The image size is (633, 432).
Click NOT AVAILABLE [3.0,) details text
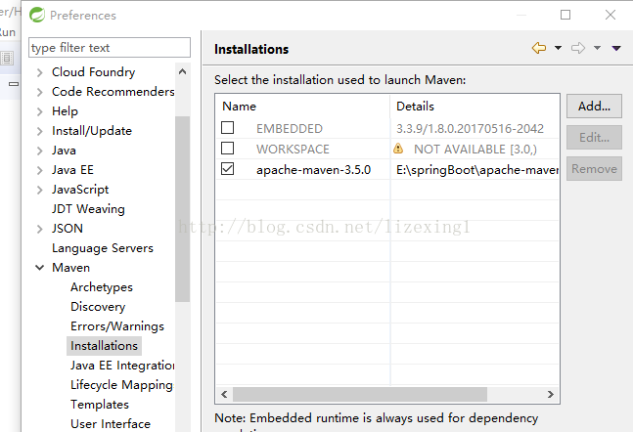pyautogui.click(x=475, y=150)
